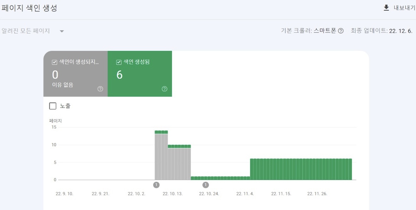Click the 페이지 y-axis title
This screenshot has height=210, width=416.
55,121
